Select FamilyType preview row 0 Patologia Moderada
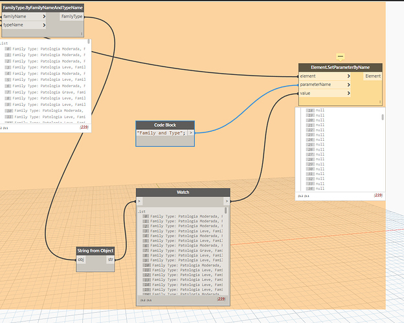This screenshot has width=404, height=323. 45,49
